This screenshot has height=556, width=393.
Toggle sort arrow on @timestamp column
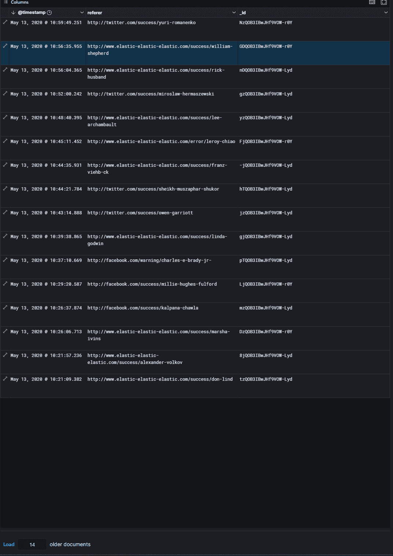click(13, 12)
